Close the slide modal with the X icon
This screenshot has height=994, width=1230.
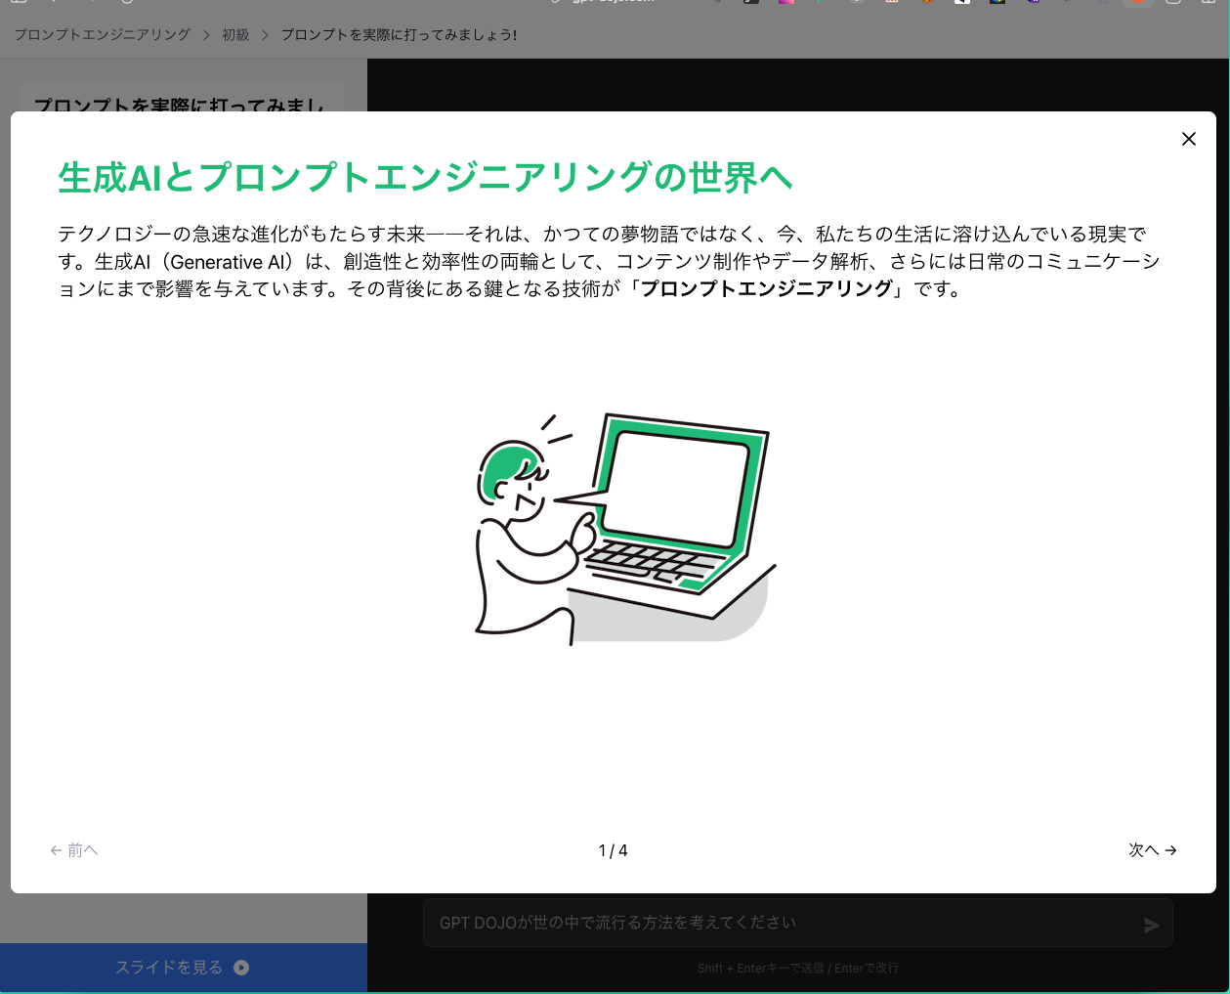pyautogui.click(x=1188, y=139)
